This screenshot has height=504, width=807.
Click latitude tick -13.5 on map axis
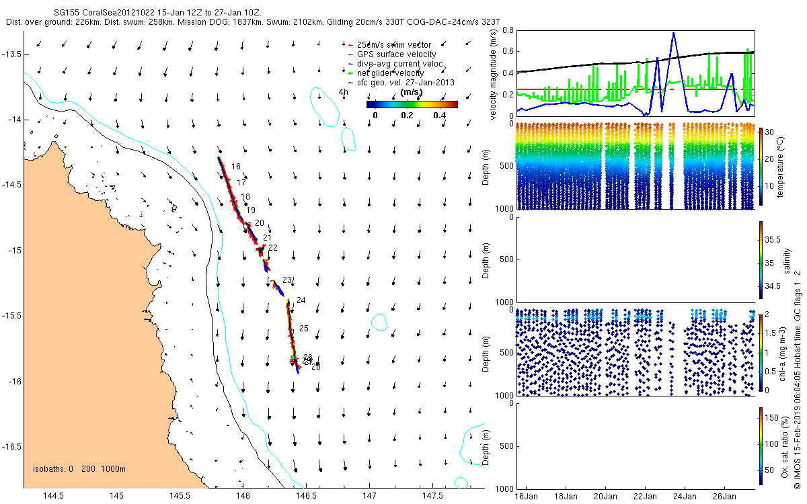pos(13,54)
